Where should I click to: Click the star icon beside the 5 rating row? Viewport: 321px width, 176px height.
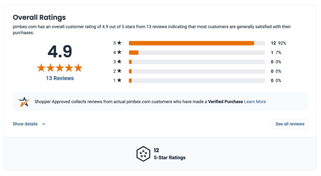119,43
